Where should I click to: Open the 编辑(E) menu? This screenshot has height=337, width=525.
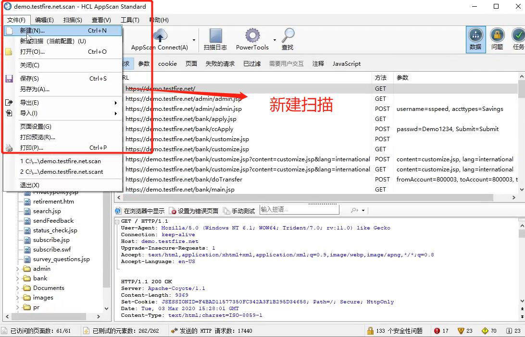pyautogui.click(x=44, y=20)
